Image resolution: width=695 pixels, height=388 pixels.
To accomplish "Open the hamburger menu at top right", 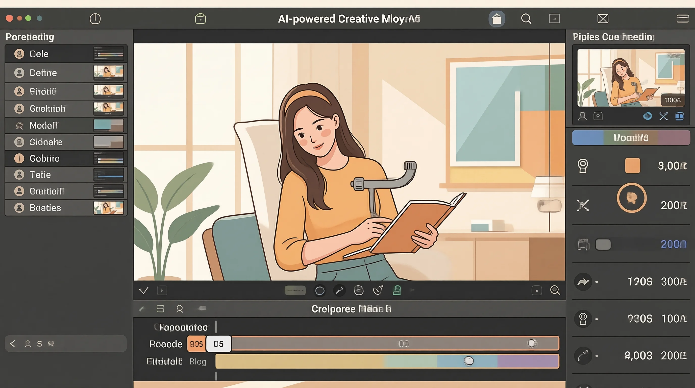I will point(683,19).
